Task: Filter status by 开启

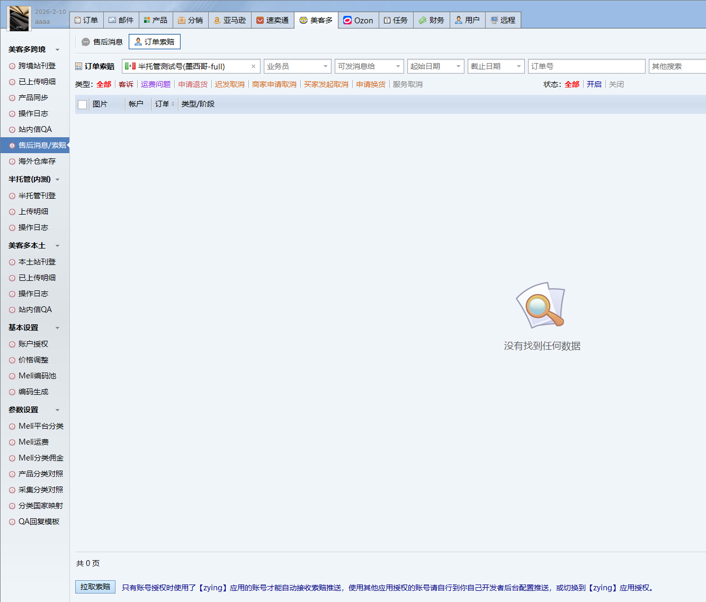Action: tap(594, 84)
